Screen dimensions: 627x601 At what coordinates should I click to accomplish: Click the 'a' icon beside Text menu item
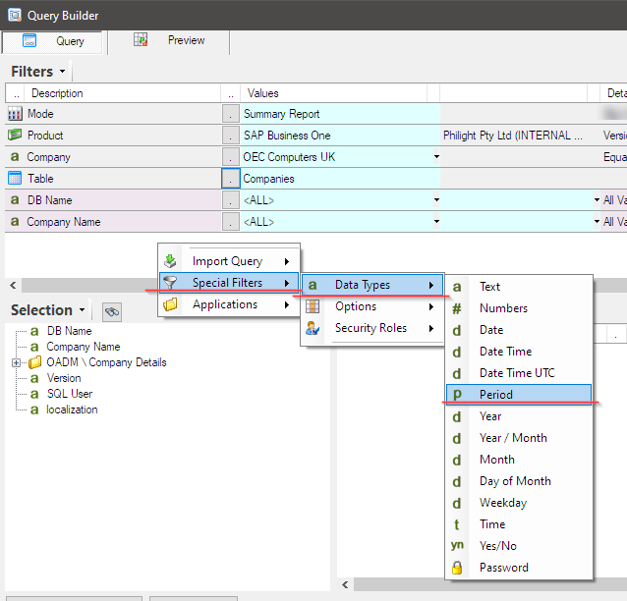(457, 287)
